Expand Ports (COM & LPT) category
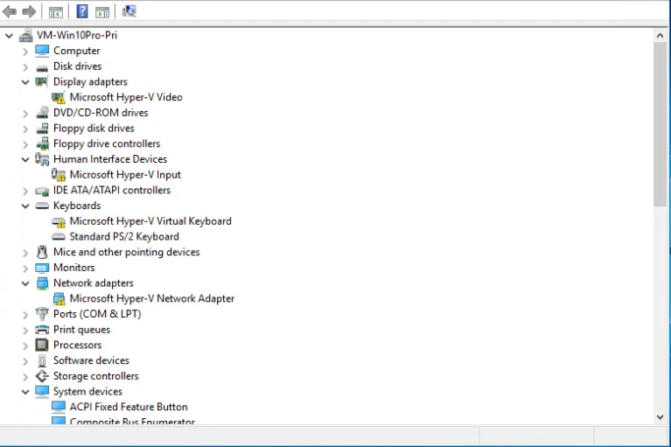This screenshot has height=447, width=671. click(25, 315)
